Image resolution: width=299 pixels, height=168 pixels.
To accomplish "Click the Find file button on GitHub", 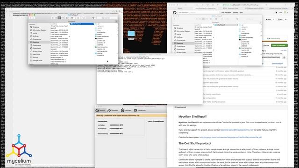I will tap(266, 45).
